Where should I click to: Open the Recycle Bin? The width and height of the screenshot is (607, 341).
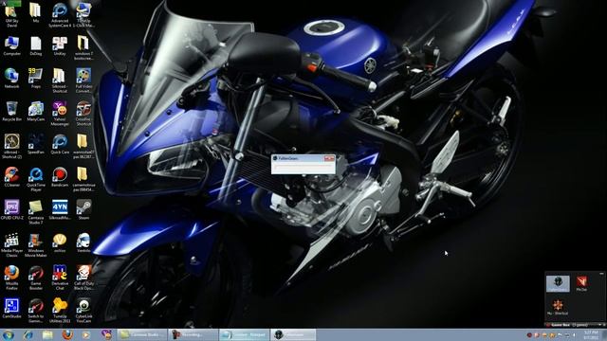tap(11, 112)
